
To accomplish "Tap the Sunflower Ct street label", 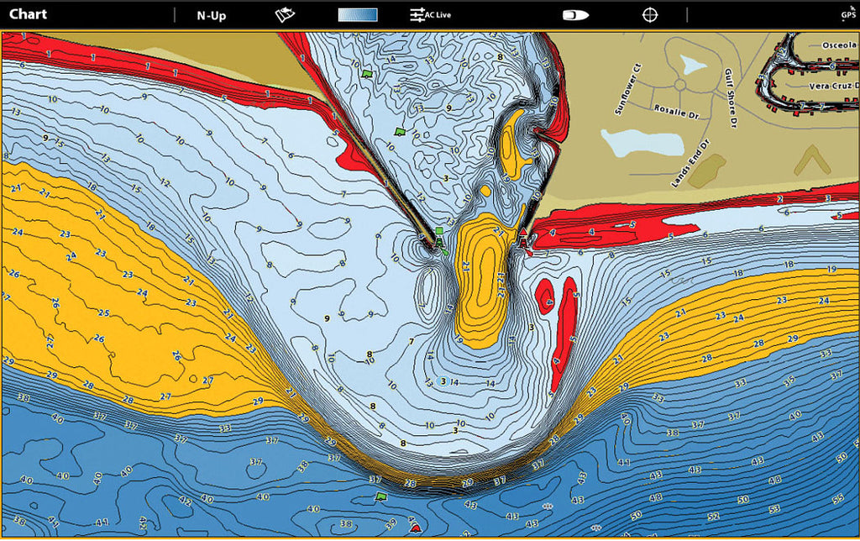I will tap(627, 89).
